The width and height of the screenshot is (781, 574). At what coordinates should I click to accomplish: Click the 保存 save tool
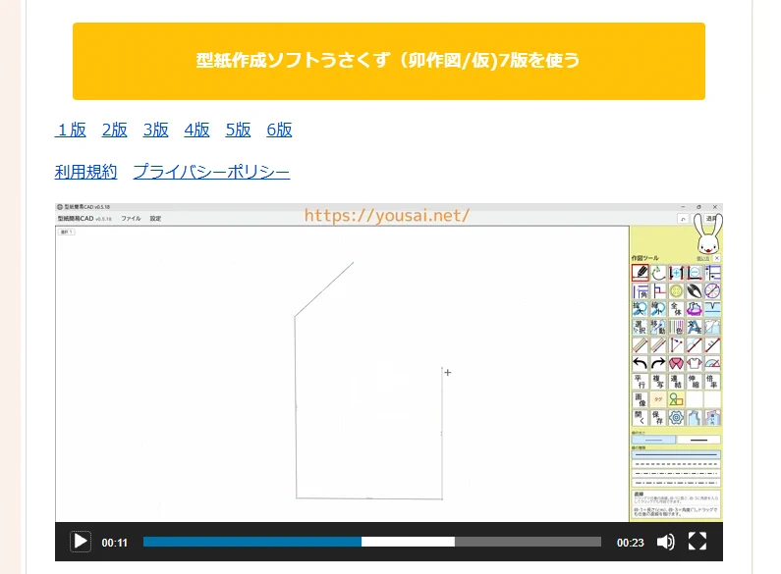(x=658, y=417)
